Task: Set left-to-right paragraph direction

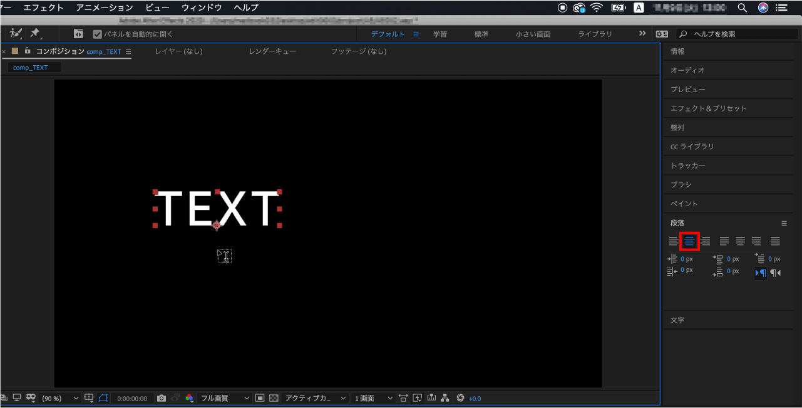Action: [760, 273]
